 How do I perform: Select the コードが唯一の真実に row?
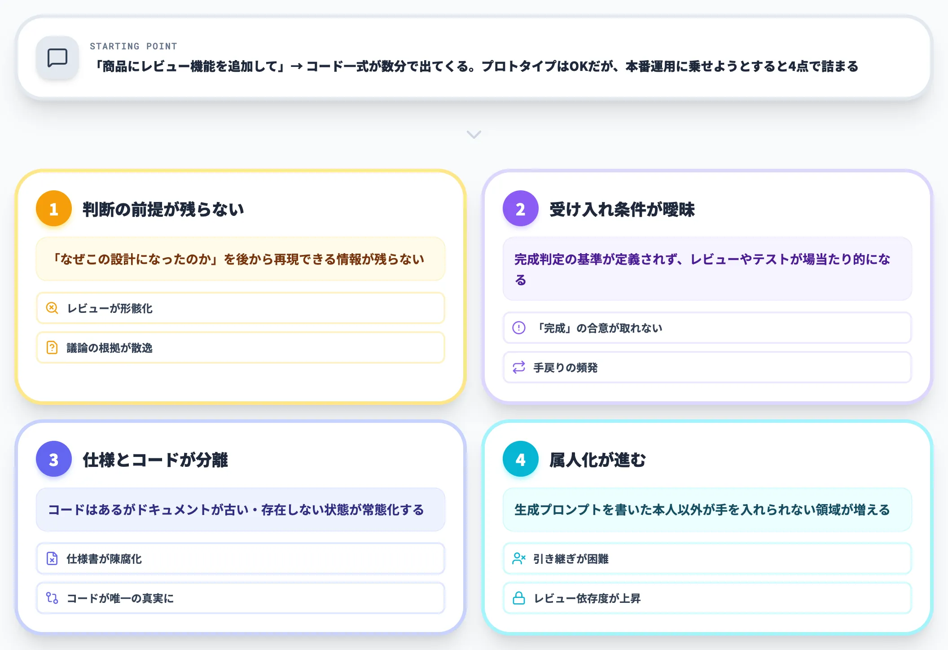point(241,598)
